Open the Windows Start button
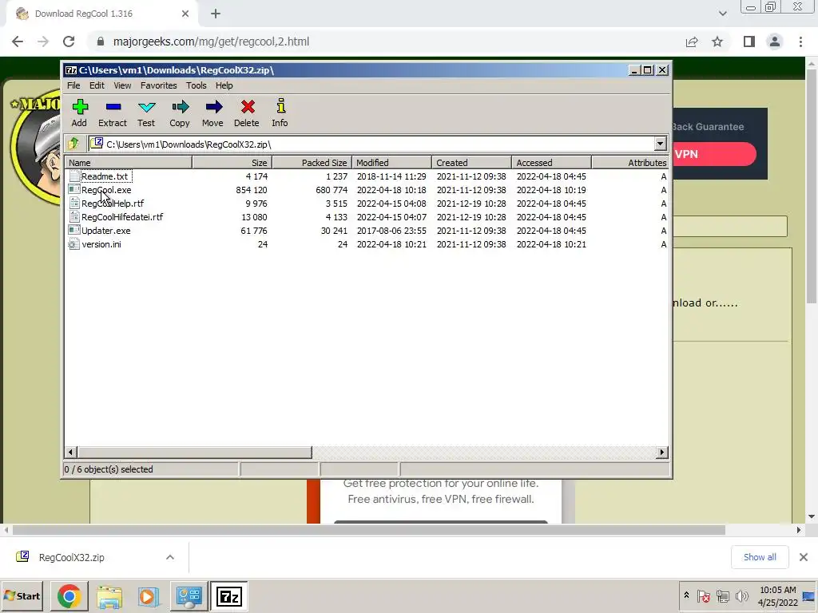 coord(22,596)
